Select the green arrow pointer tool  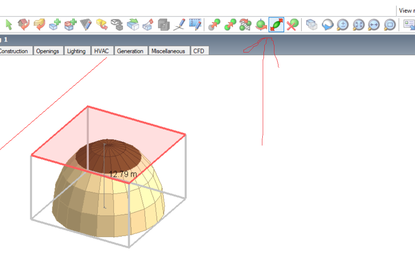click(x=9, y=25)
